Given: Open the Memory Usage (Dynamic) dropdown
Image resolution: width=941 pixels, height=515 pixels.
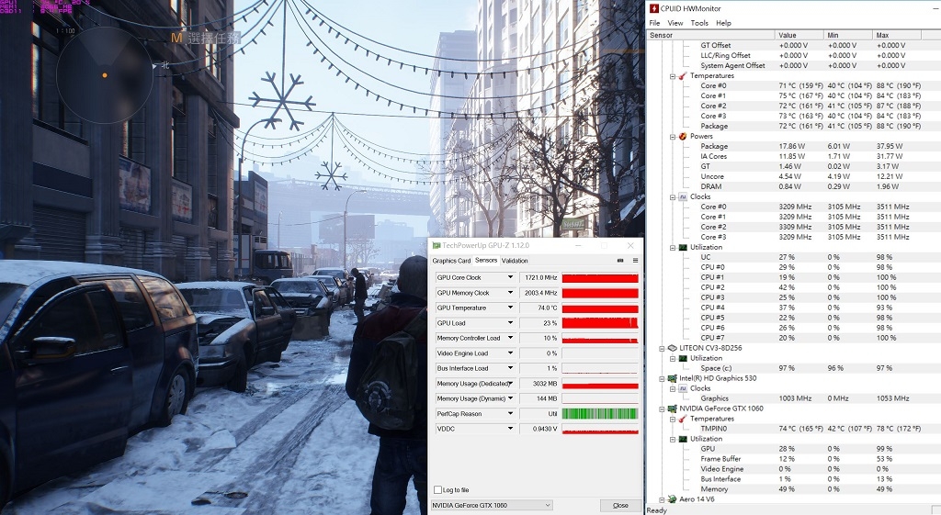Looking at the screenshot, I should click(x=510, y=398).
